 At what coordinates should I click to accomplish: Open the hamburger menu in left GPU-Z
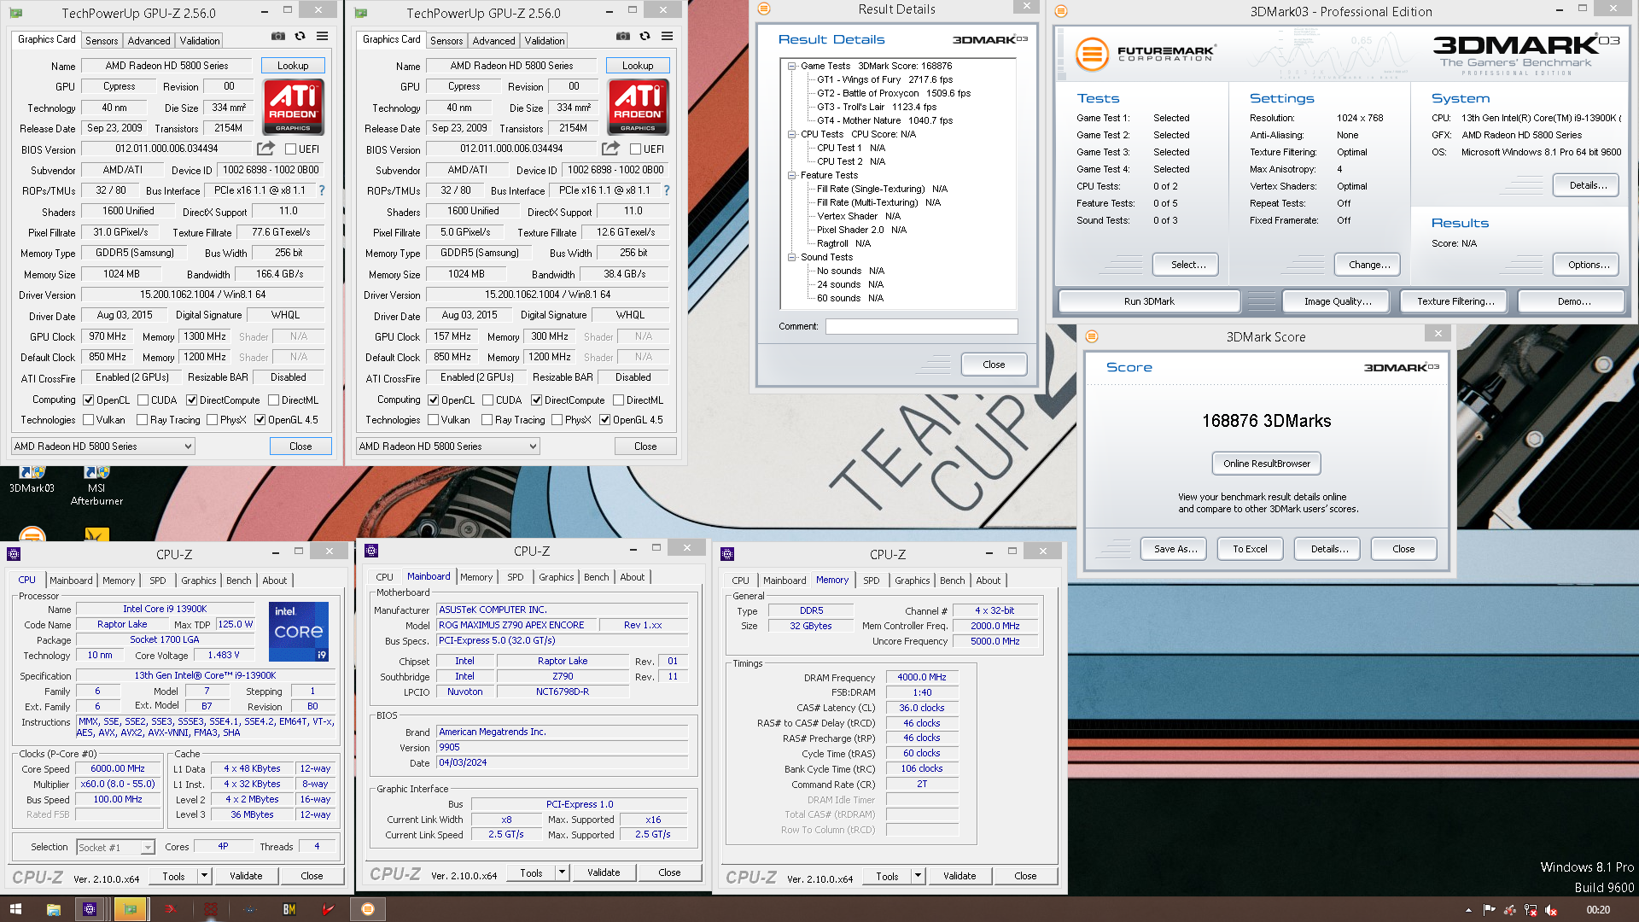[x=323, y=37]
